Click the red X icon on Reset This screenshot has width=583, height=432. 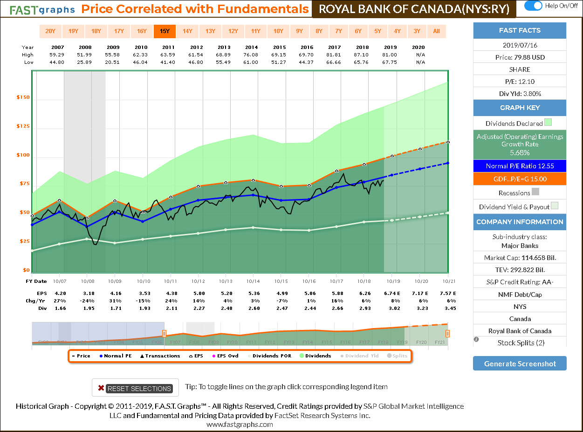coord(101,388)
